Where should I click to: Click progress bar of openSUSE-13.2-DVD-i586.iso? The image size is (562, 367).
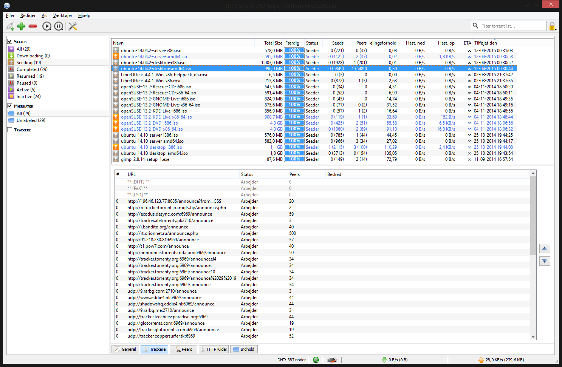point(294,123)
